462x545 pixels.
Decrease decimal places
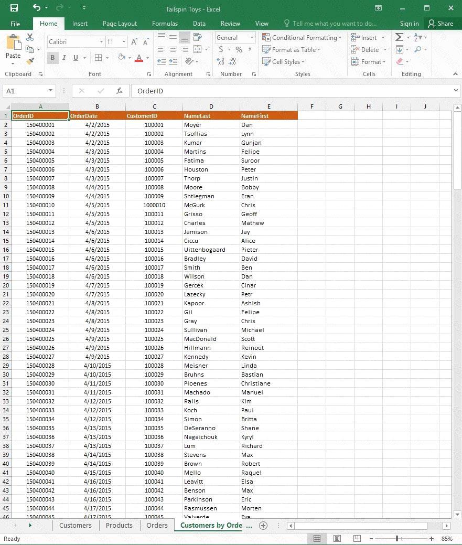[232, 61]
